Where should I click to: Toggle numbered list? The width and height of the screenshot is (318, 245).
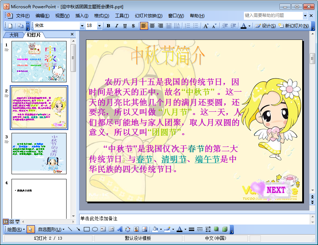point(187,26)
